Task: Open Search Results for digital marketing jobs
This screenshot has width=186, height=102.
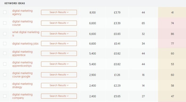Action: [x=59, y=43]
